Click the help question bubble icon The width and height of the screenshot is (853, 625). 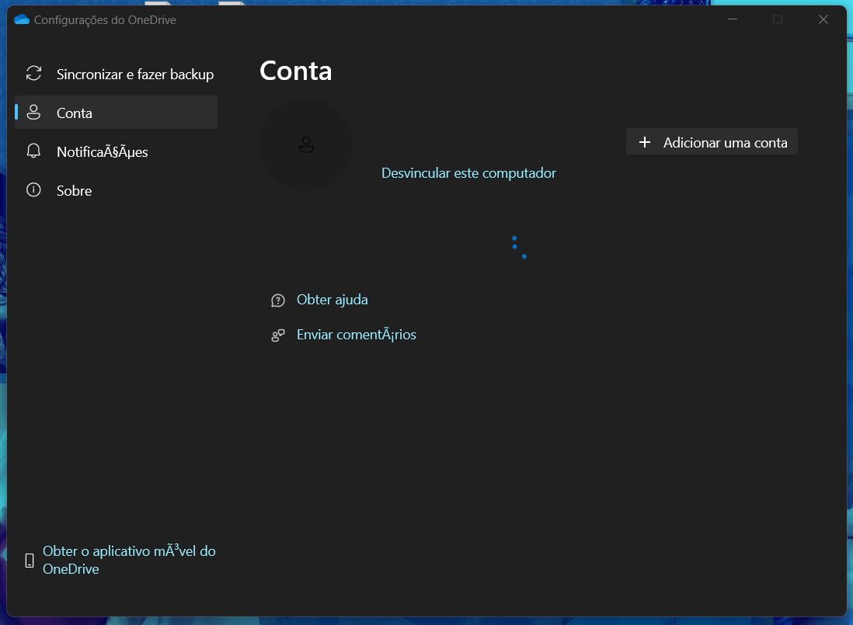(278, 300)
